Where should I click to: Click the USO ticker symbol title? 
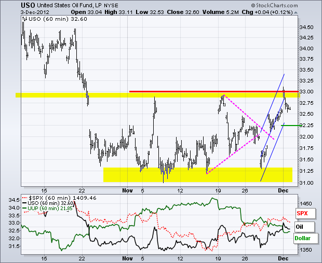click(x=28, y=5)
